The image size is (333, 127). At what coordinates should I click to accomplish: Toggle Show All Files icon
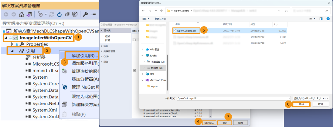[x=75, y=14]
